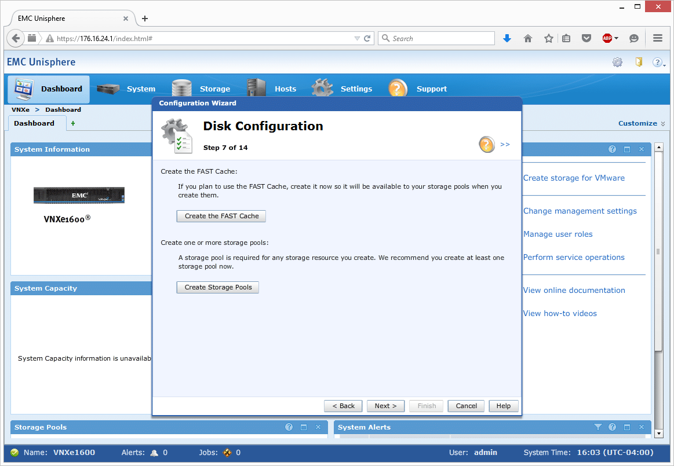This screenshot has width=674, height=466.
Task: Click the Alerts bell icon in status bar
Action: point(154,453)
